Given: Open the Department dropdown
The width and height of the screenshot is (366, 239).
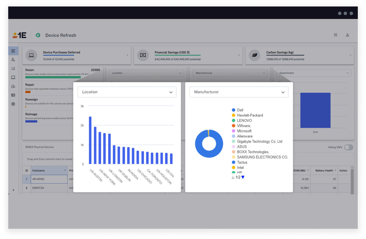Looking at the screenshot, I should coord(314,73).
